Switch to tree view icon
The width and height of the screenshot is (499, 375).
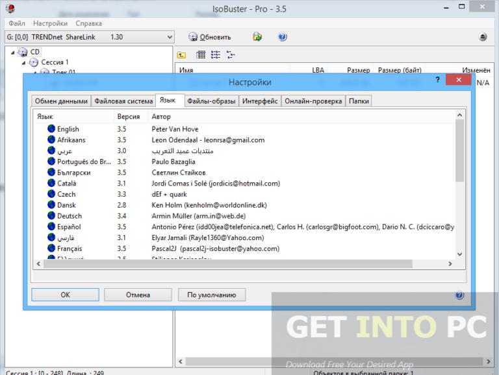(231, 54)
